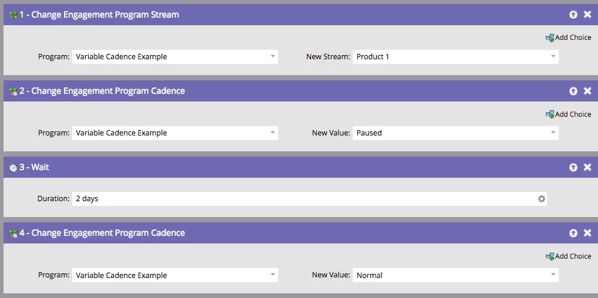Delete step 2 Change Engagement Program Cadence

pos(587,91)
